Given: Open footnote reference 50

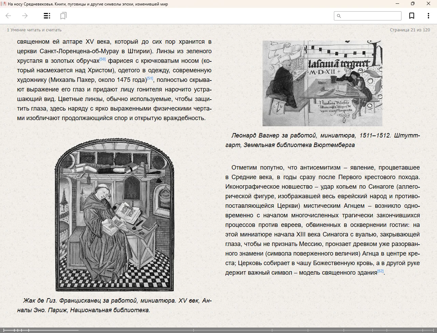Looking at the screenshot, I should pyautogui.click(x=102, y=59).
